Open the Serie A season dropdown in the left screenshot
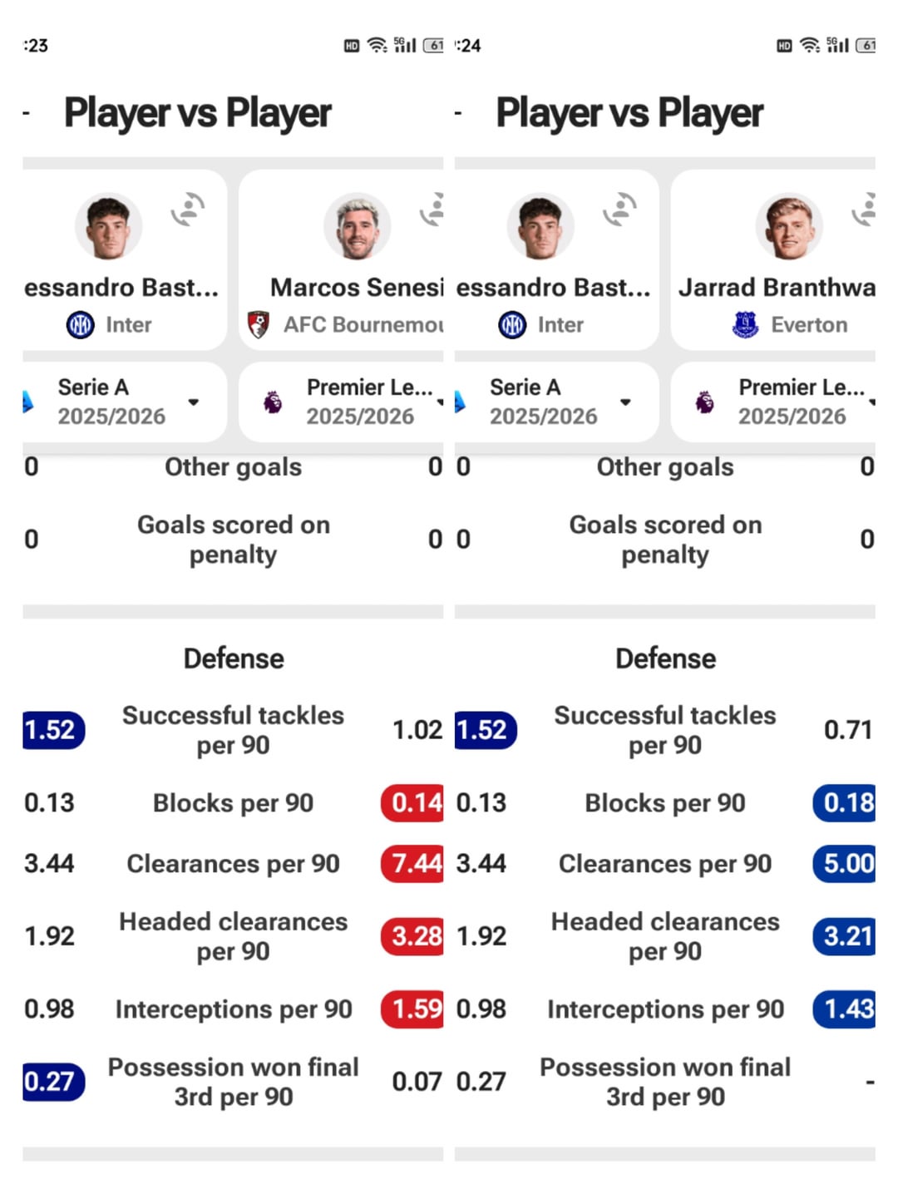The image size is (898, 1184). (x=193, y=402)
